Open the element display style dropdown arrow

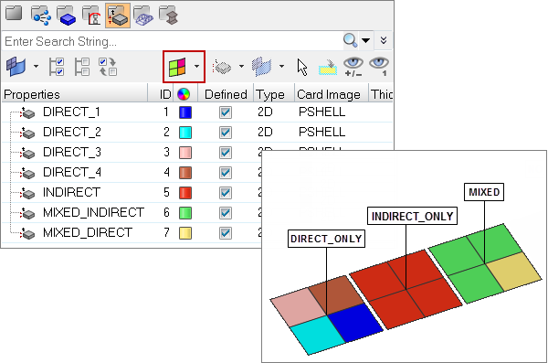(x=241, y=66)
